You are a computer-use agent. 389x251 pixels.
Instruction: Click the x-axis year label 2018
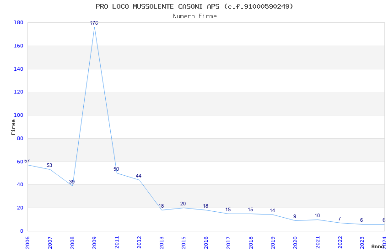(x=251, y=242)
